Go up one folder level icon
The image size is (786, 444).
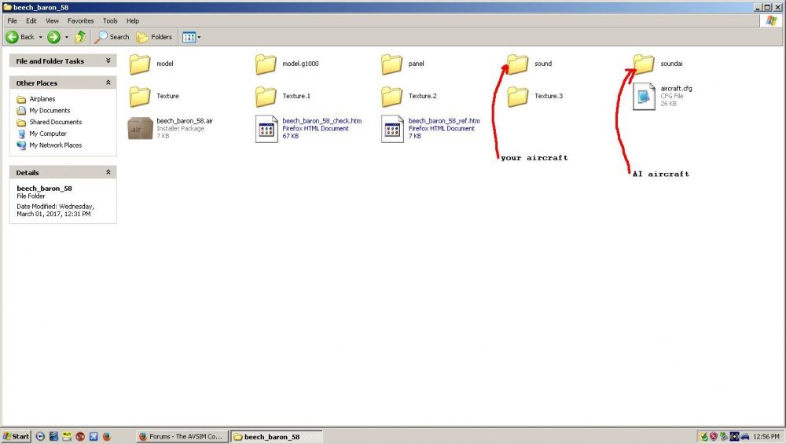[80, 37]
